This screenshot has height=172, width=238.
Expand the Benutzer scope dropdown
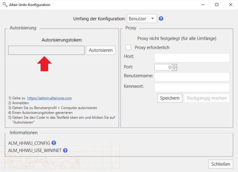pos(152,18)
